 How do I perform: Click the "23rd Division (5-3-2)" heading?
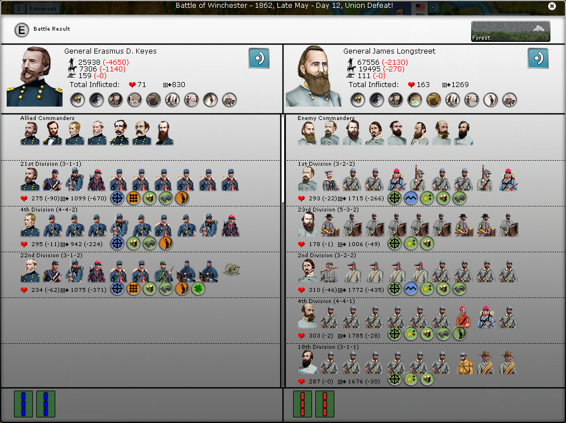pos(328,209)
